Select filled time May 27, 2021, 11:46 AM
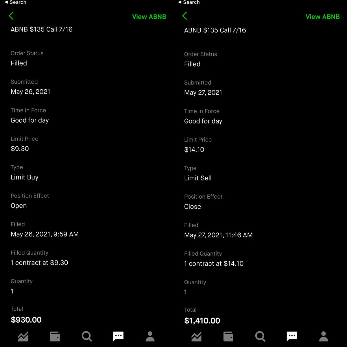The image size is (347, 347). (218, 235)
